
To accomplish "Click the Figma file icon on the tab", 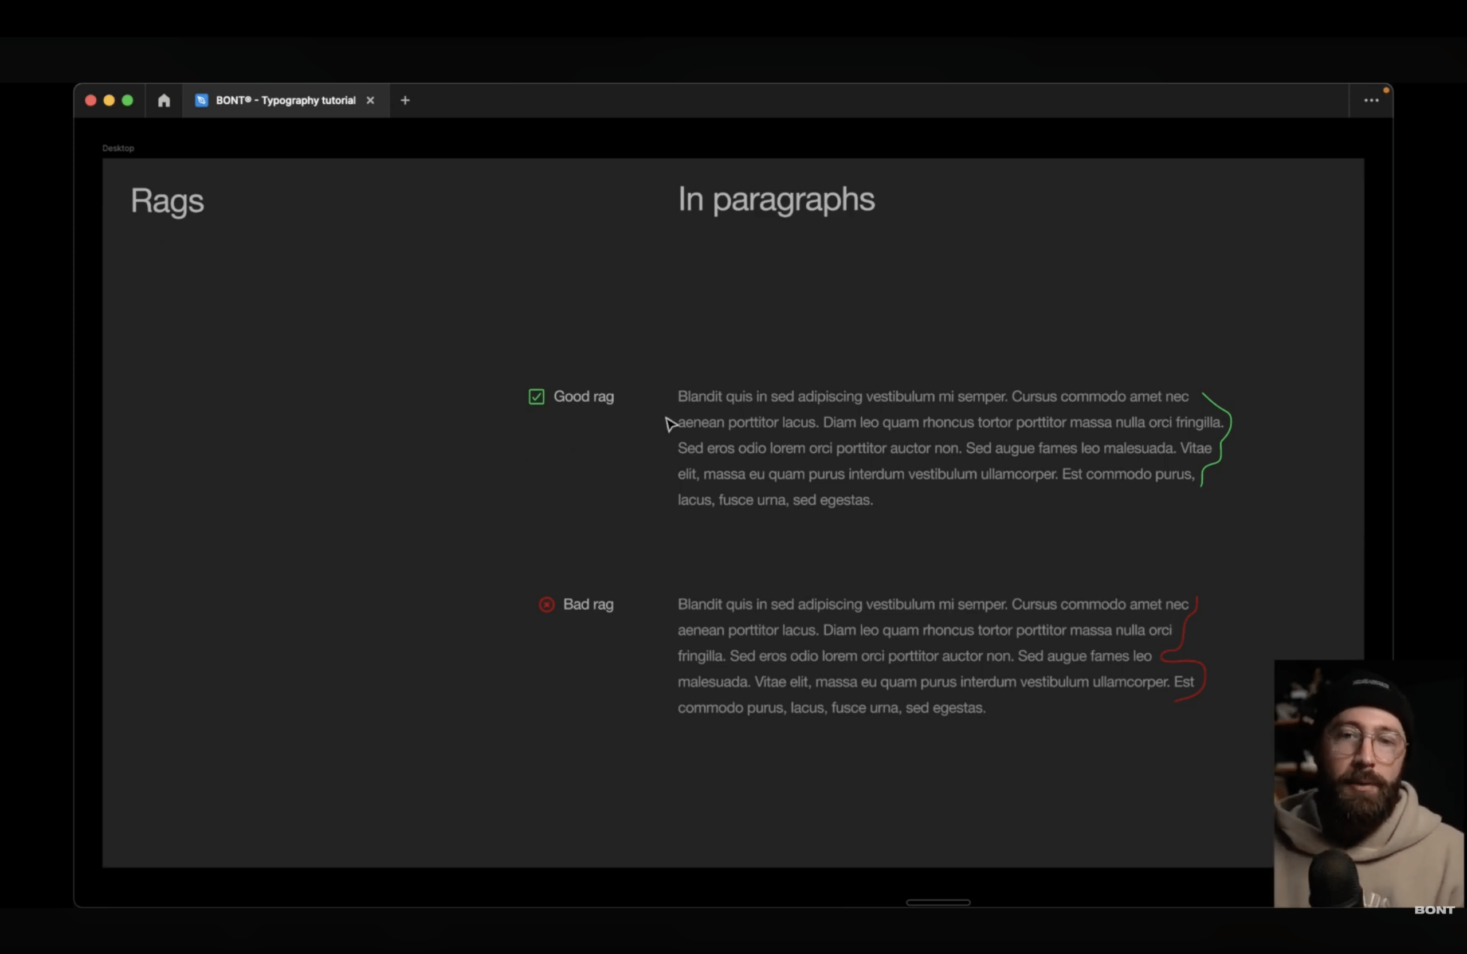I will [x=202, y=100].
